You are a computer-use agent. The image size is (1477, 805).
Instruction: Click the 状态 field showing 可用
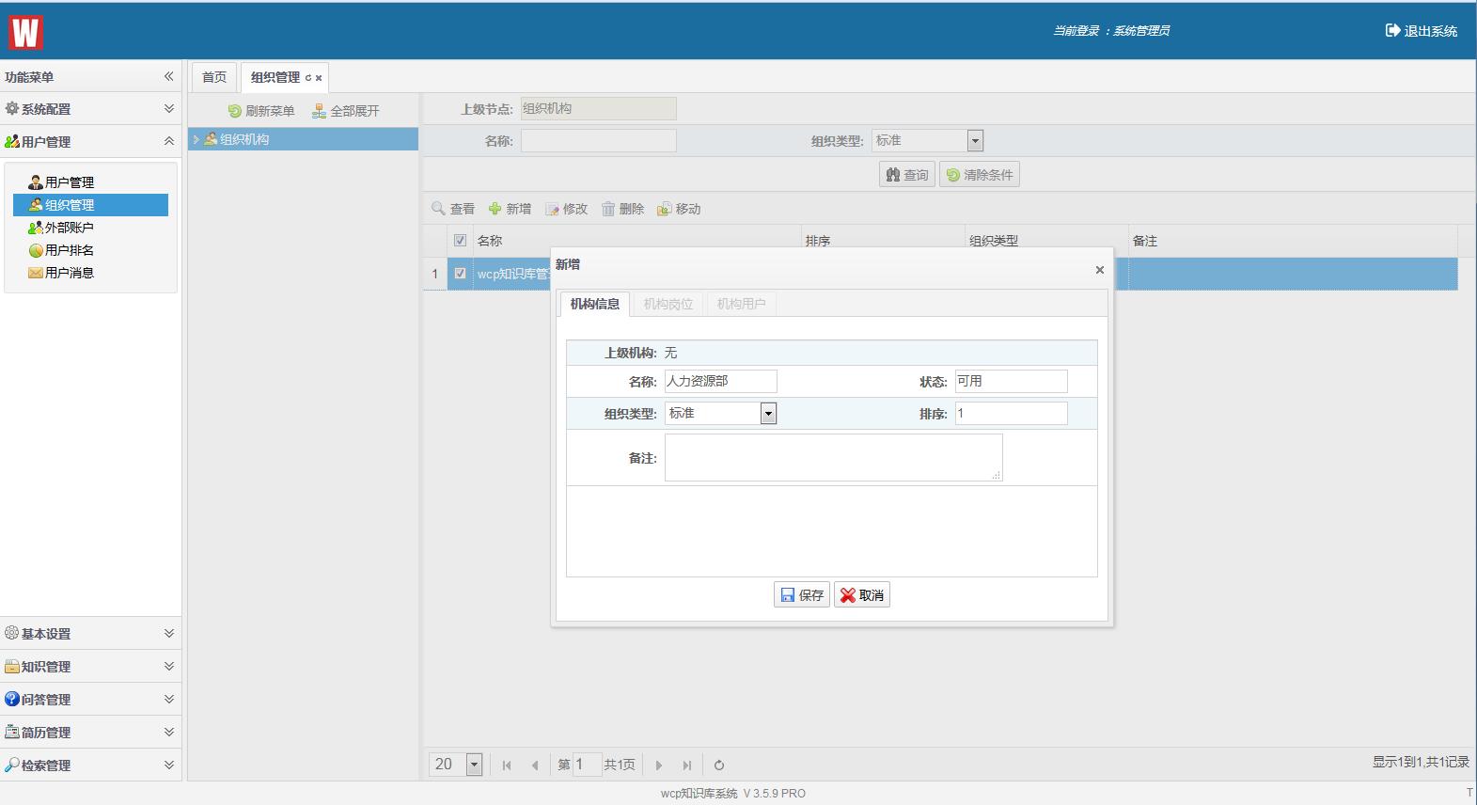pyautogui.click(x=1012, y=381)
